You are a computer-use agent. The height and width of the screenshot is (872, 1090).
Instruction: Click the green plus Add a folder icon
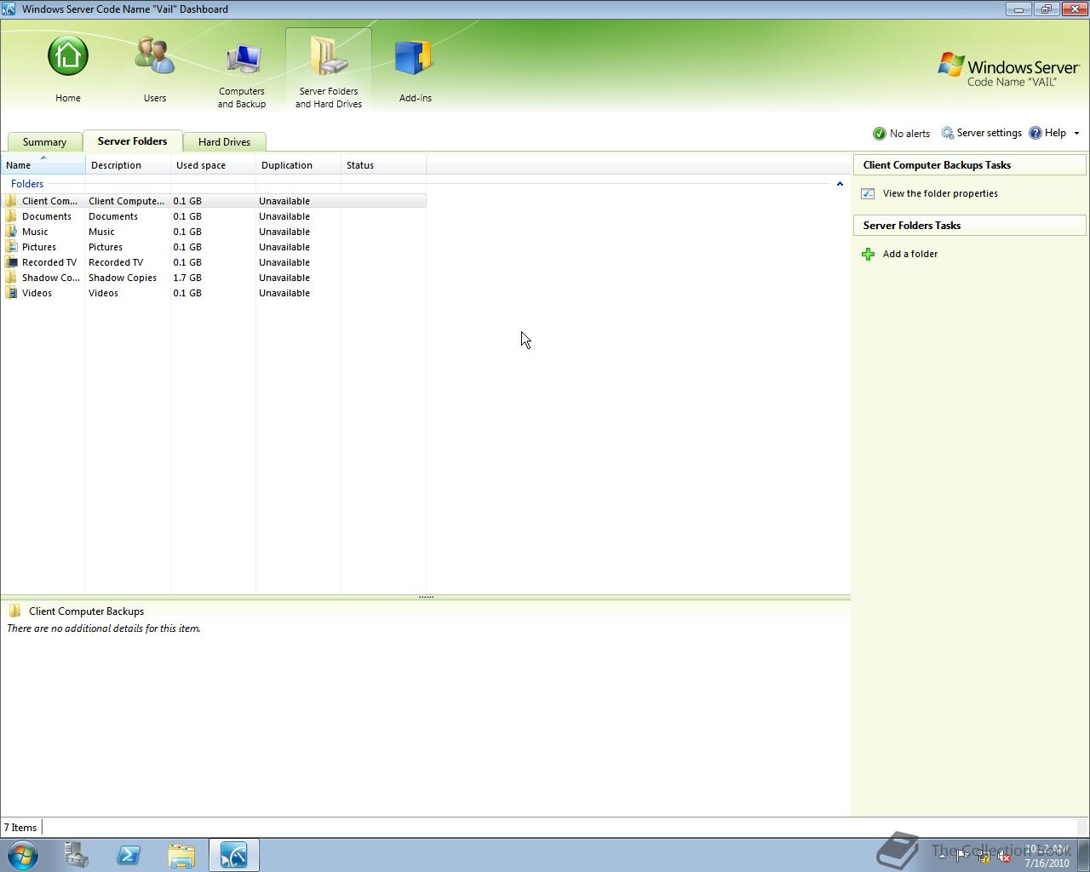(868, 255)
